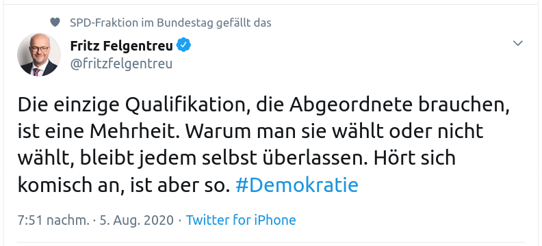542x246 pixels.
Task: Click the heart icon beside SPD-Fraktion
Action: [55, 23]
